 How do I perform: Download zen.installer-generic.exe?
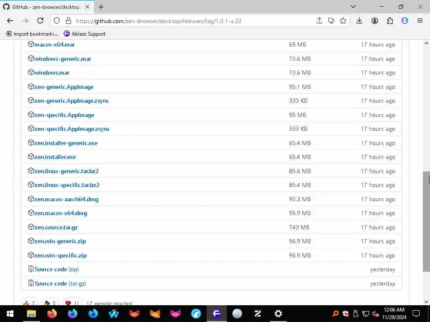coord(66,143)
